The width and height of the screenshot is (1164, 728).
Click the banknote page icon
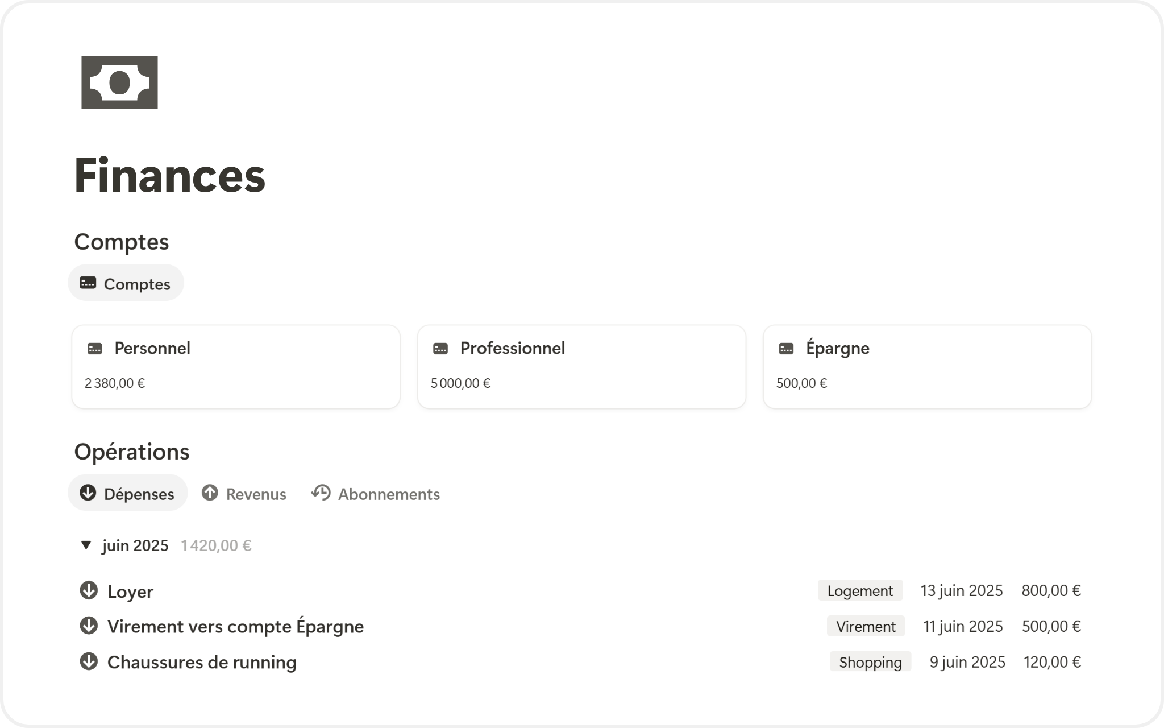[119, 82]
